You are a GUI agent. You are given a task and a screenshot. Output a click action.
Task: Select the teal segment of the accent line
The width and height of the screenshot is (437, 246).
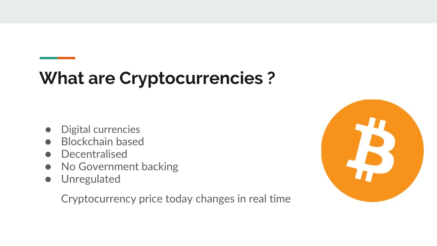click(x=49, y=58)
